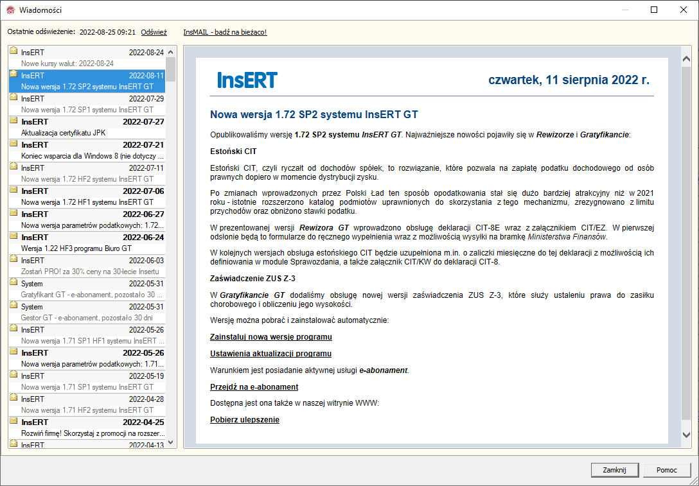Image resolution: width=699 pixels, height=486 pixels.
Task: Click envelope icon of Gratyfikant GT System message
Action: click(x=14, y=282)
